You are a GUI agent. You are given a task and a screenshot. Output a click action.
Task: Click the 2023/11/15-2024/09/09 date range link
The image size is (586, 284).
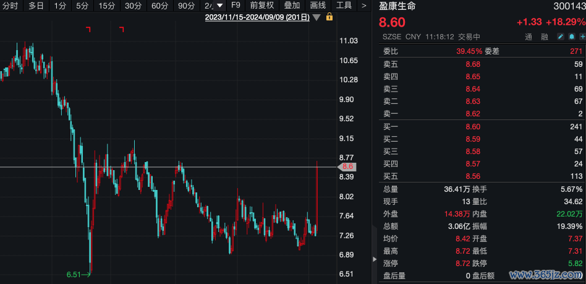(257, 17)
